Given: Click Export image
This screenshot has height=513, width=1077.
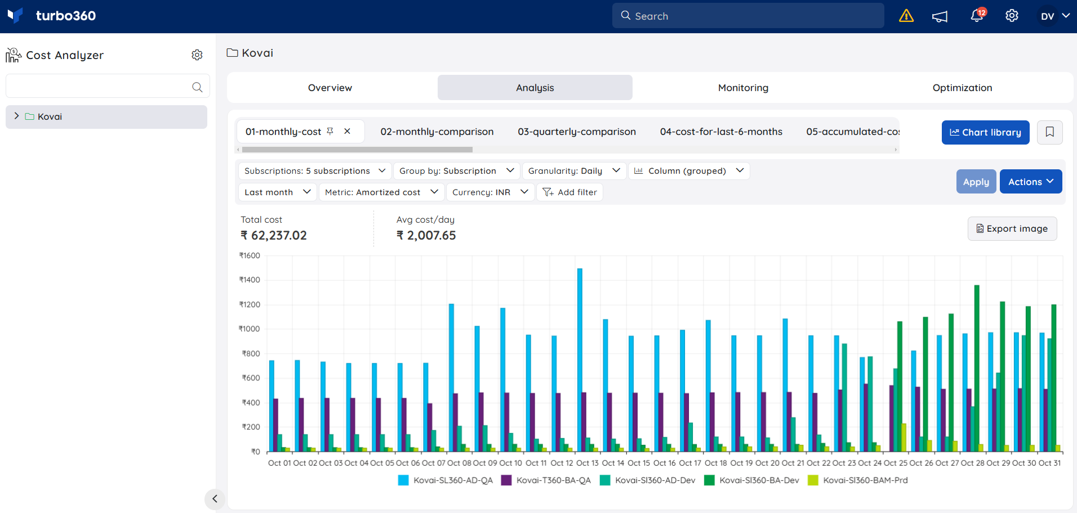Looking at the screenshot, I should tap(1012, 229).
